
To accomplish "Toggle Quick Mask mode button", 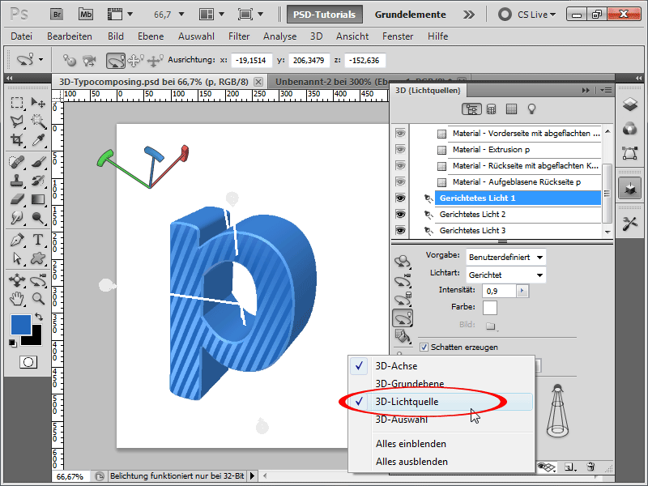I will click(x=28, y=362).
